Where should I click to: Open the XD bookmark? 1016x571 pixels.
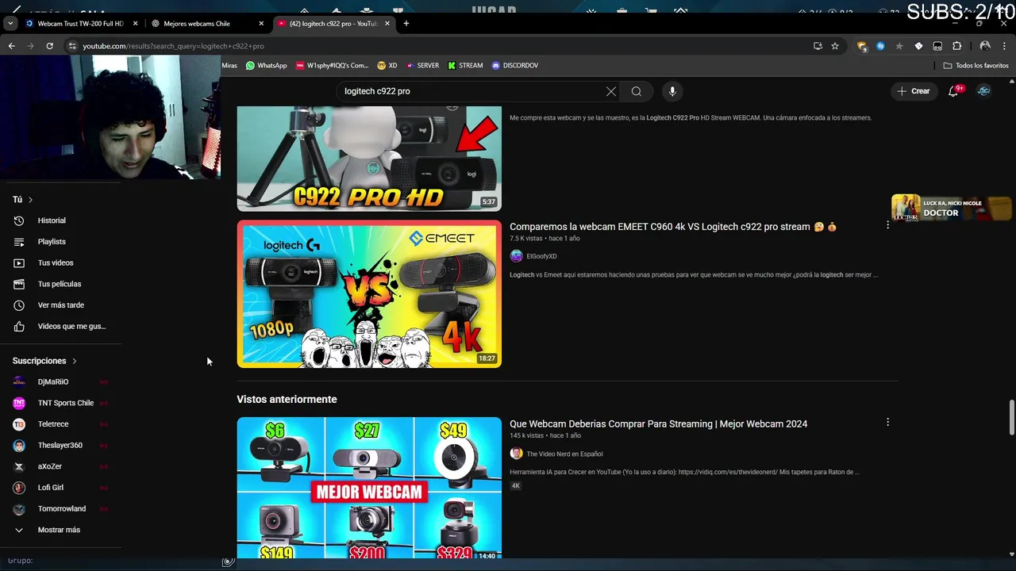tap(387, 66)
